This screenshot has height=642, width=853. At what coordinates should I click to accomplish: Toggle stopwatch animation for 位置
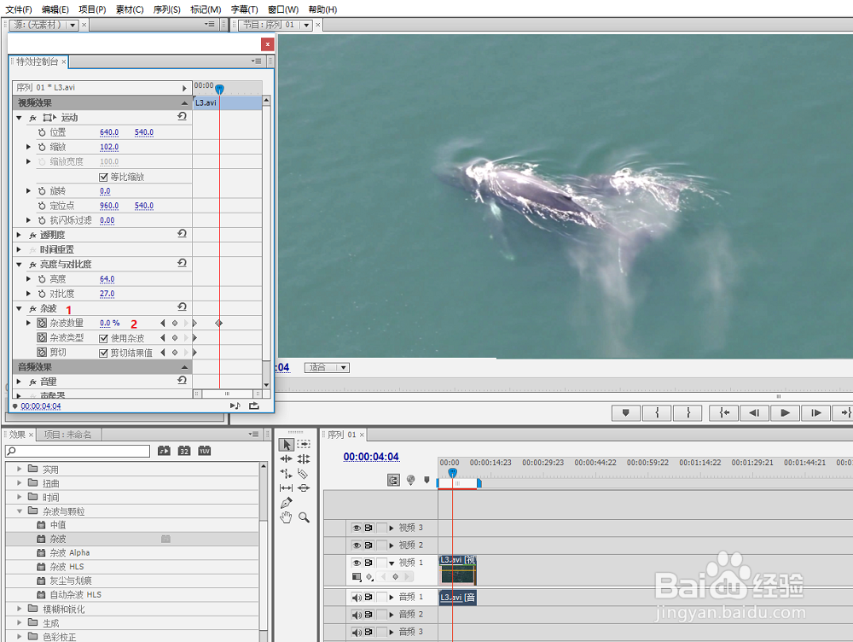pos(42,132)
